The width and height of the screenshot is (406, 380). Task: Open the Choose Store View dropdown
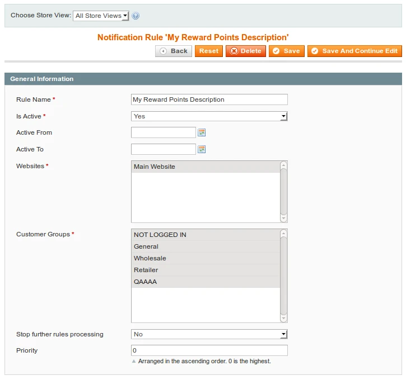point(101,16)
